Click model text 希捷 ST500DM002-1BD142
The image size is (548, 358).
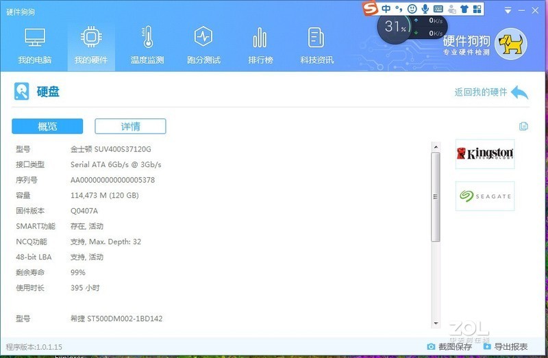[116, 318]
